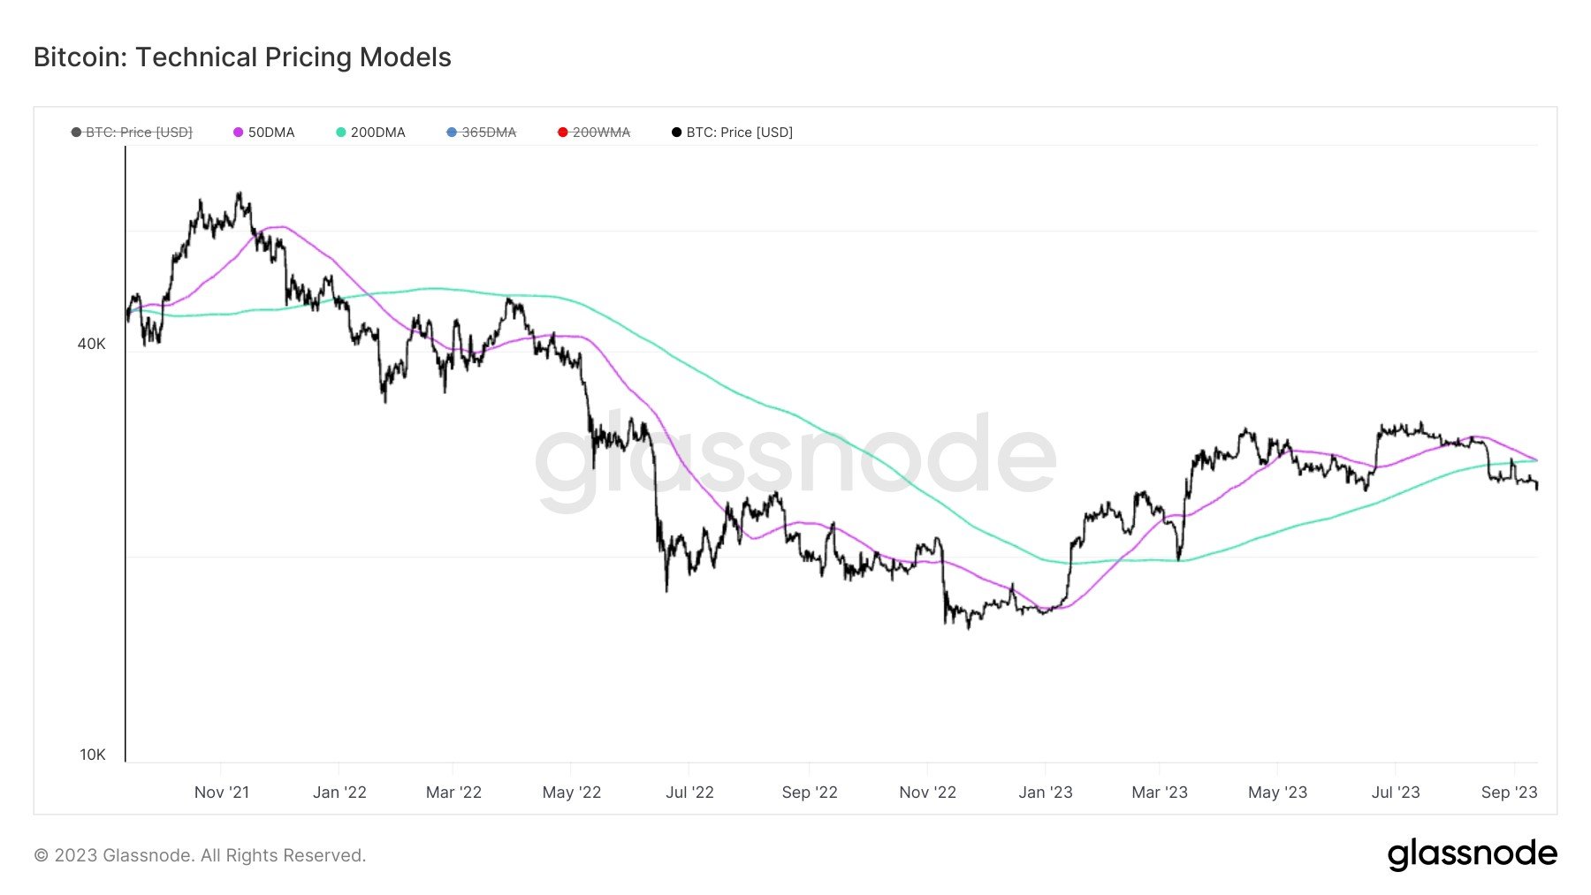Click the Bitcoin: Technical Pricing Models title
1591x895 pixels.
[242, 57]
